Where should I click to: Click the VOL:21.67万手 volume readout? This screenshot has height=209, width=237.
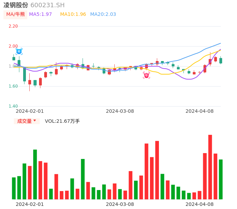pos(62,121)
